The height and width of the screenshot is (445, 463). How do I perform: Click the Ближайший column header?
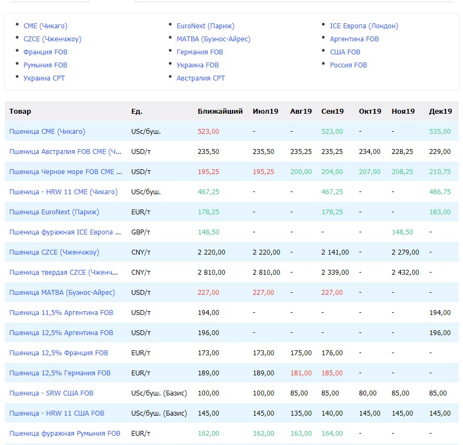(220, 111)
